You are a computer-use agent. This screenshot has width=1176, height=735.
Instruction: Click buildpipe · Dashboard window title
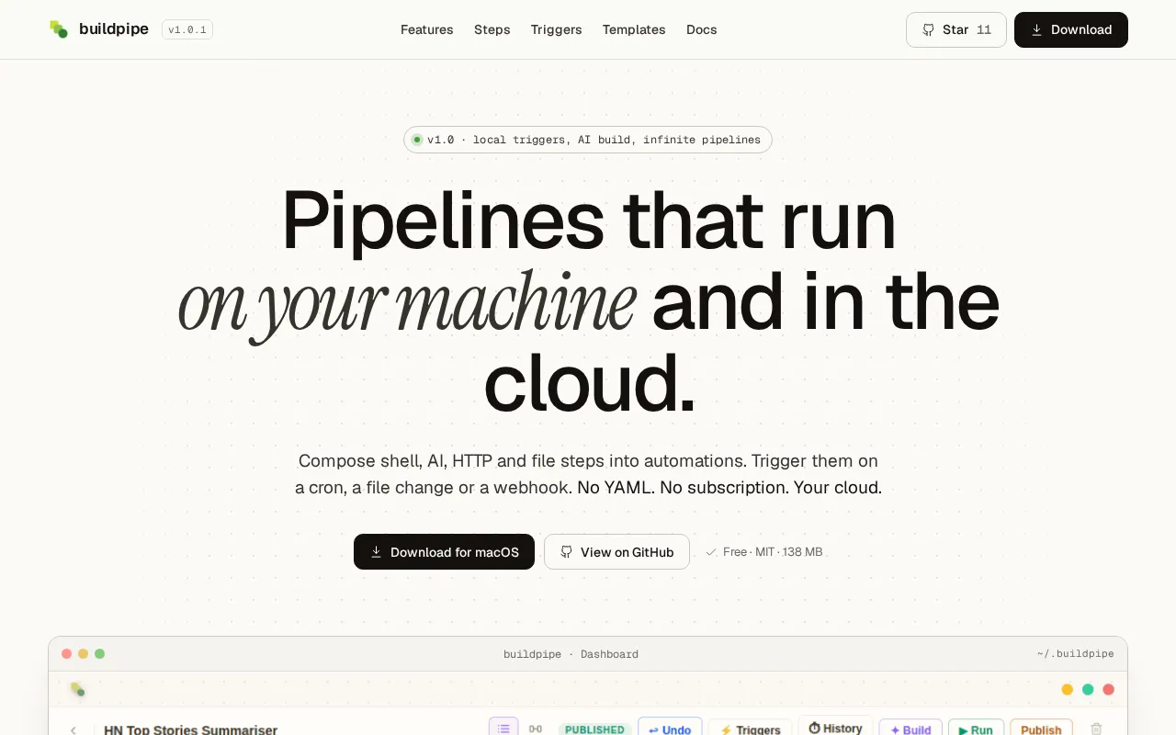point(571,654)
